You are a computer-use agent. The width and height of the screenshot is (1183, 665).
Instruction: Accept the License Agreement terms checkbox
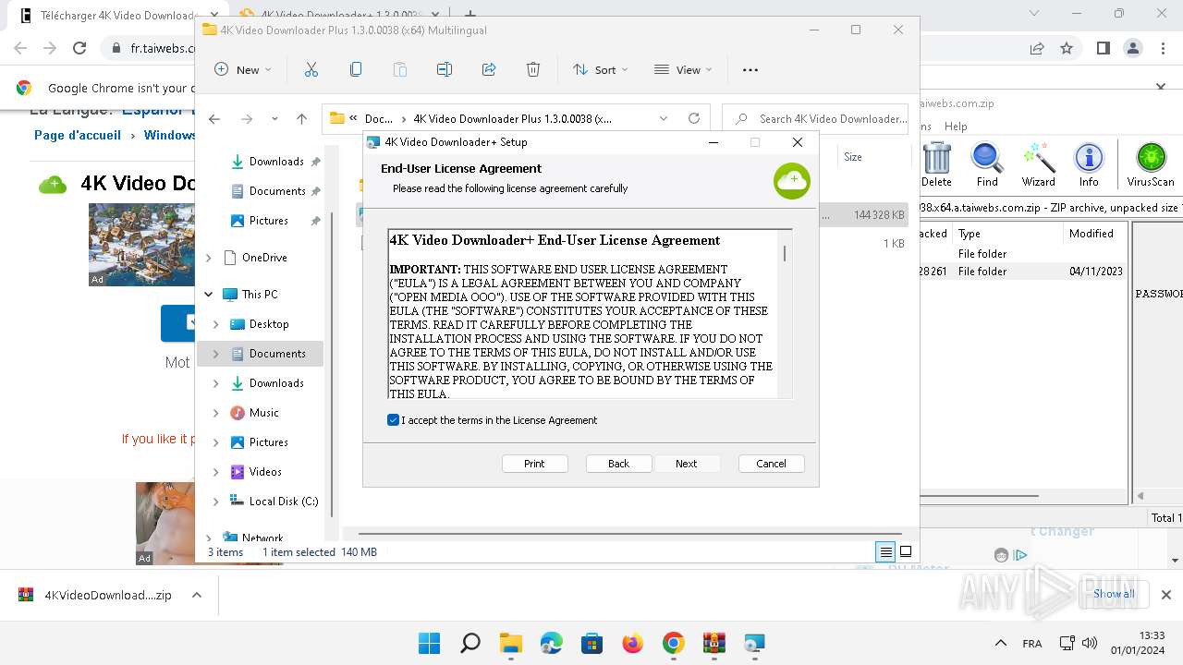pos(394,420)
